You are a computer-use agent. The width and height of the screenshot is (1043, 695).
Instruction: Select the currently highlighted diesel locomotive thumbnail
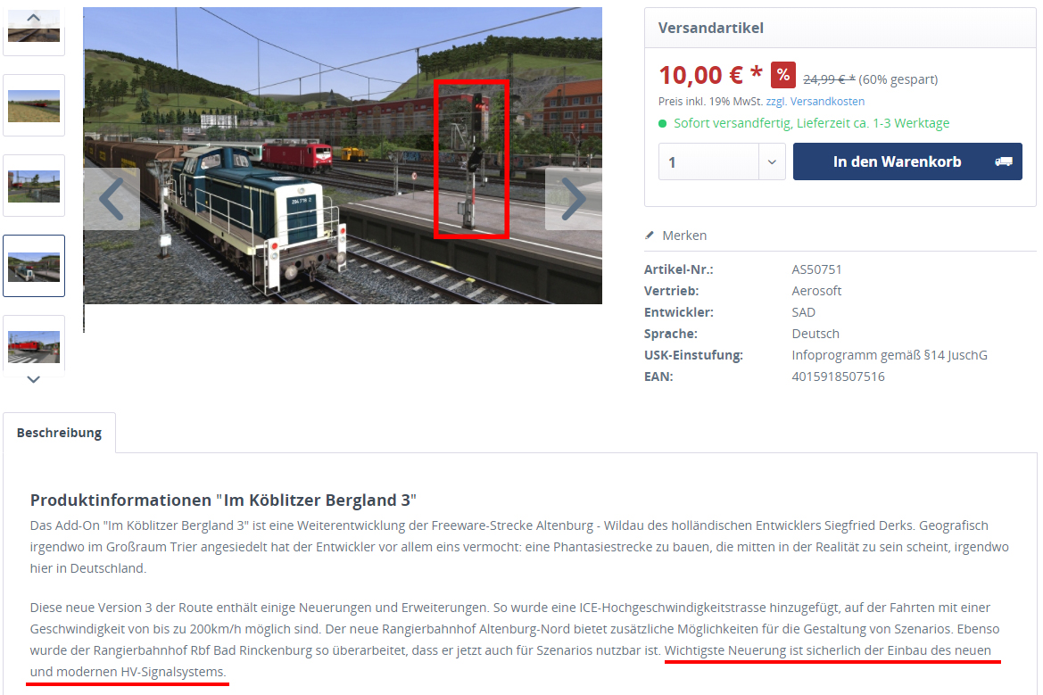tap(34, 266)
